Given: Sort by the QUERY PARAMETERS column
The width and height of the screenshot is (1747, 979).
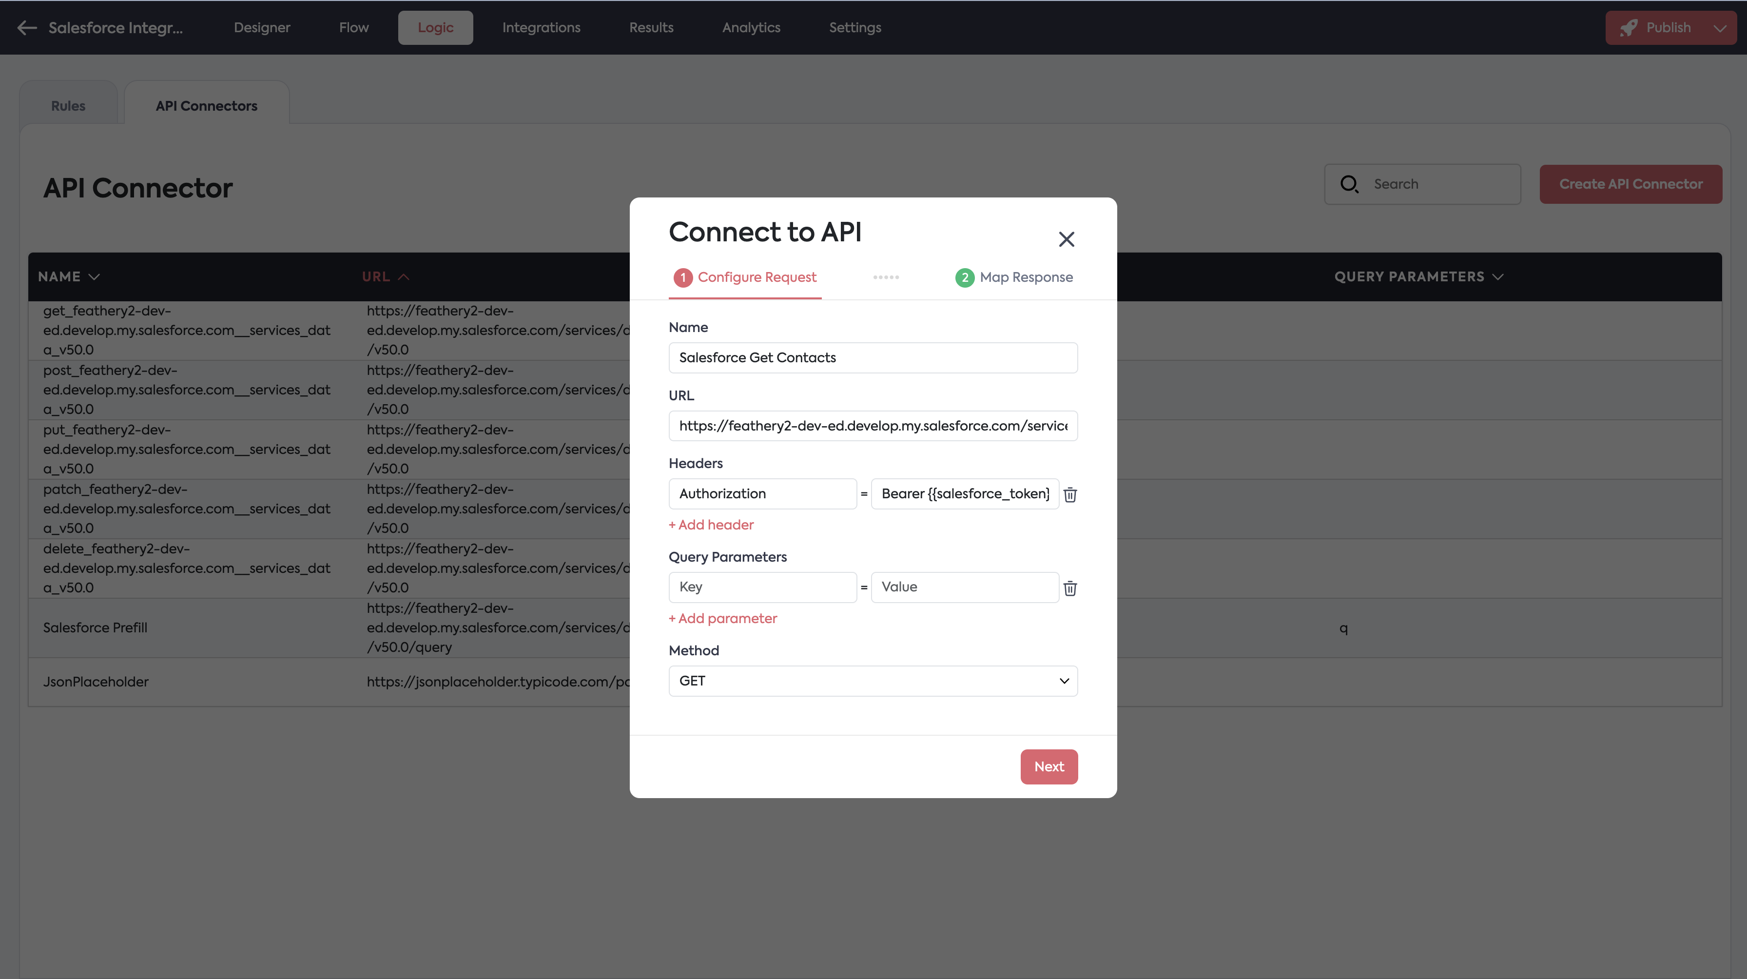Looking at the screenshot, I should 1419,277.
